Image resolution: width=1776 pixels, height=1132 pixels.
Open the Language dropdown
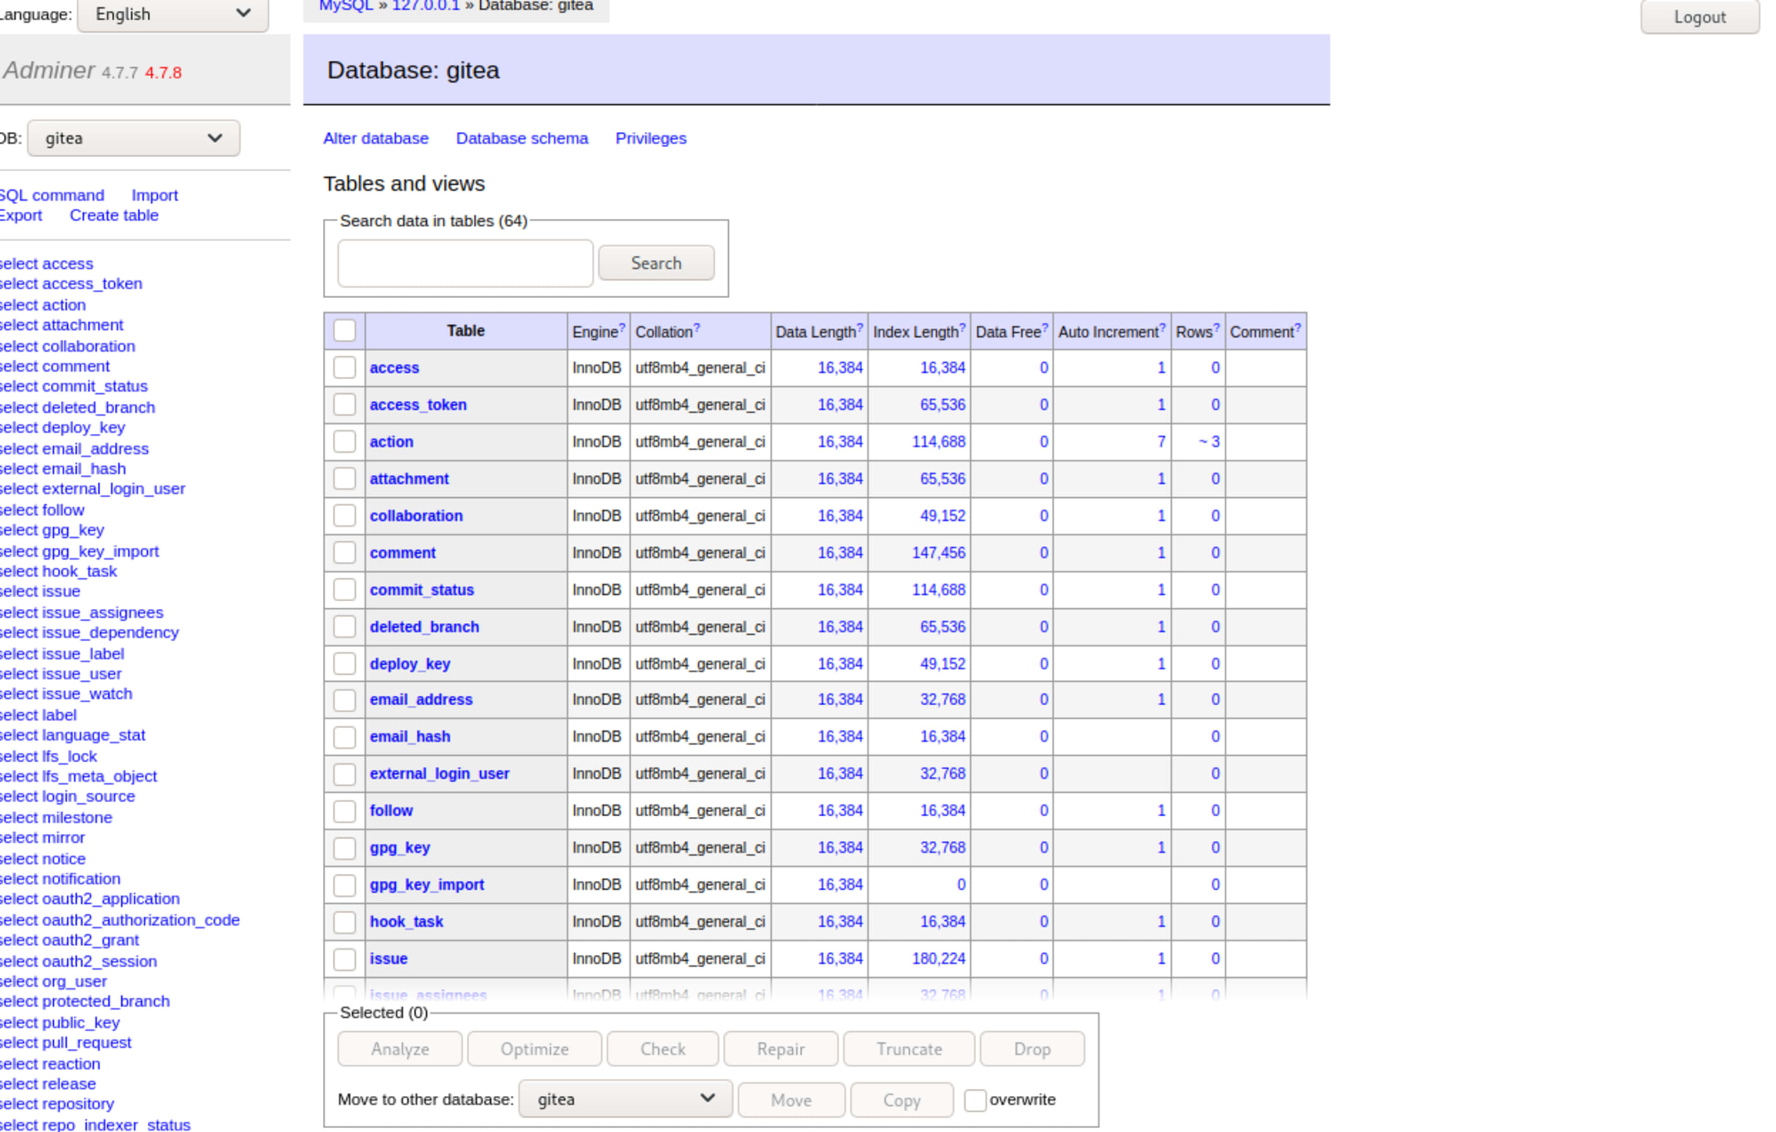pos(173,14)
